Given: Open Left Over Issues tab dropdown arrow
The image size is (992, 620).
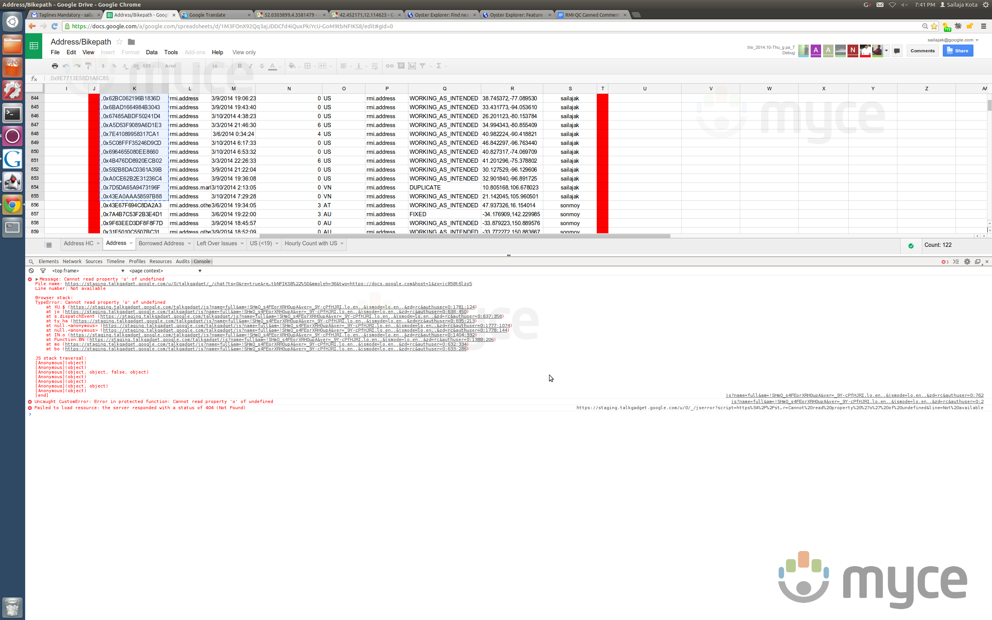Looking at the screenshot, I should pyautogui.click(x=242, y=244).
